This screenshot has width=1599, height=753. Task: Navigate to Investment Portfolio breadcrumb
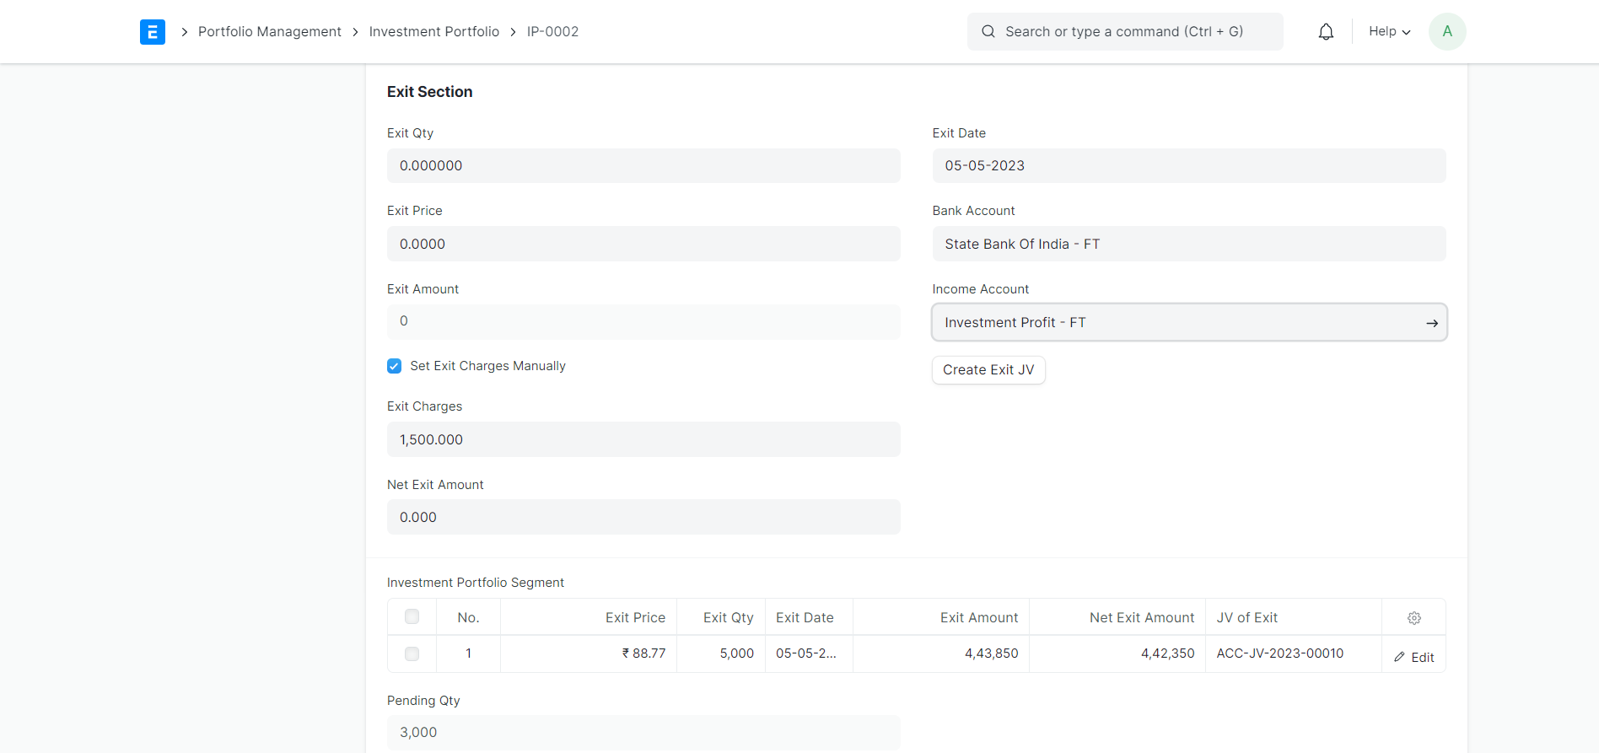pos(433,32)
